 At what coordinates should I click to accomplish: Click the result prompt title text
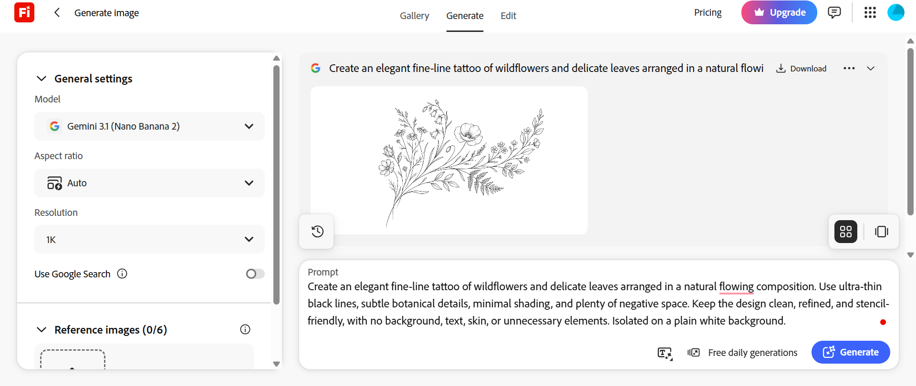(546, 68)
